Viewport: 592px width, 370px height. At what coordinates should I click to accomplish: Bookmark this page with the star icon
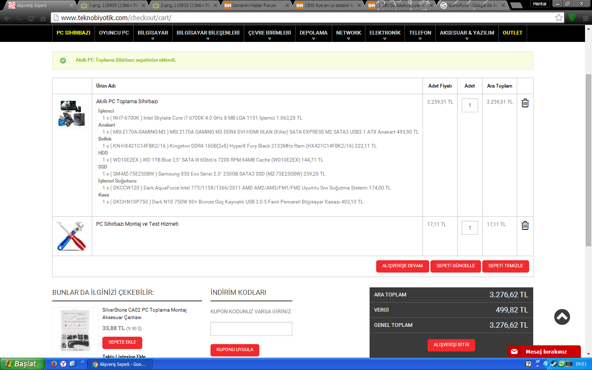click(x=559, y=18)
